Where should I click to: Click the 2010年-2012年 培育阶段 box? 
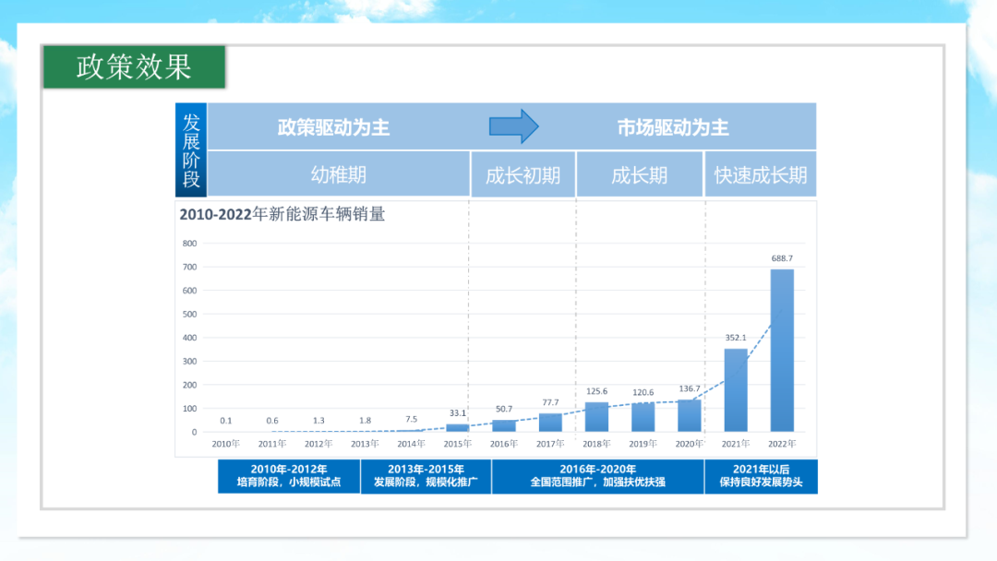(289, 475)
